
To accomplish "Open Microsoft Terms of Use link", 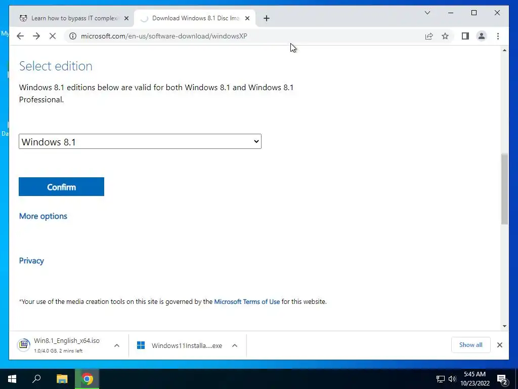I will pyautogui.click(x=247, y=302).
